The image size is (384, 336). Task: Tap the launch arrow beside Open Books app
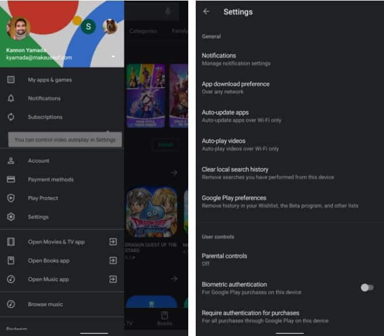click(113, 260)
